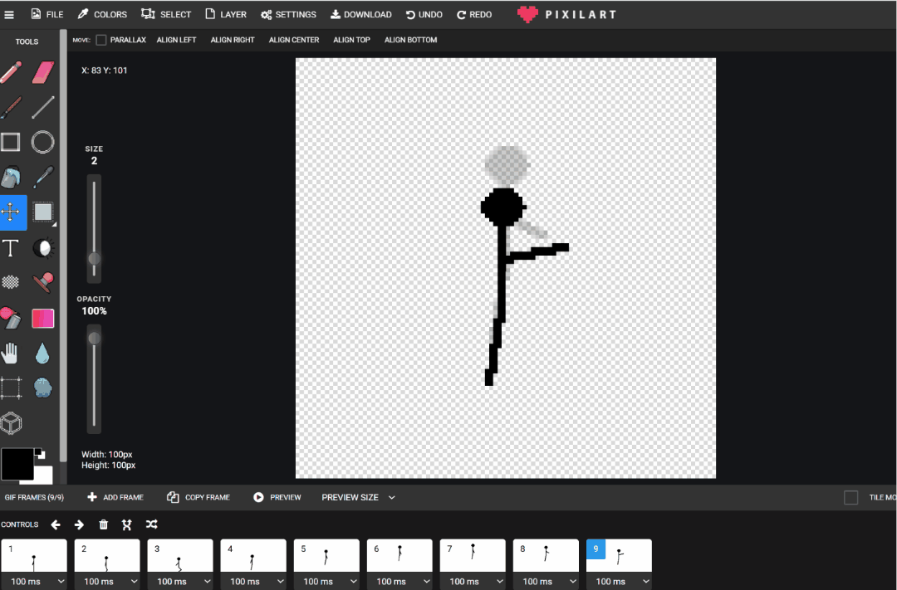The image size is (897, 590).
Task: Select the Line tool
Action: (43, 108)
